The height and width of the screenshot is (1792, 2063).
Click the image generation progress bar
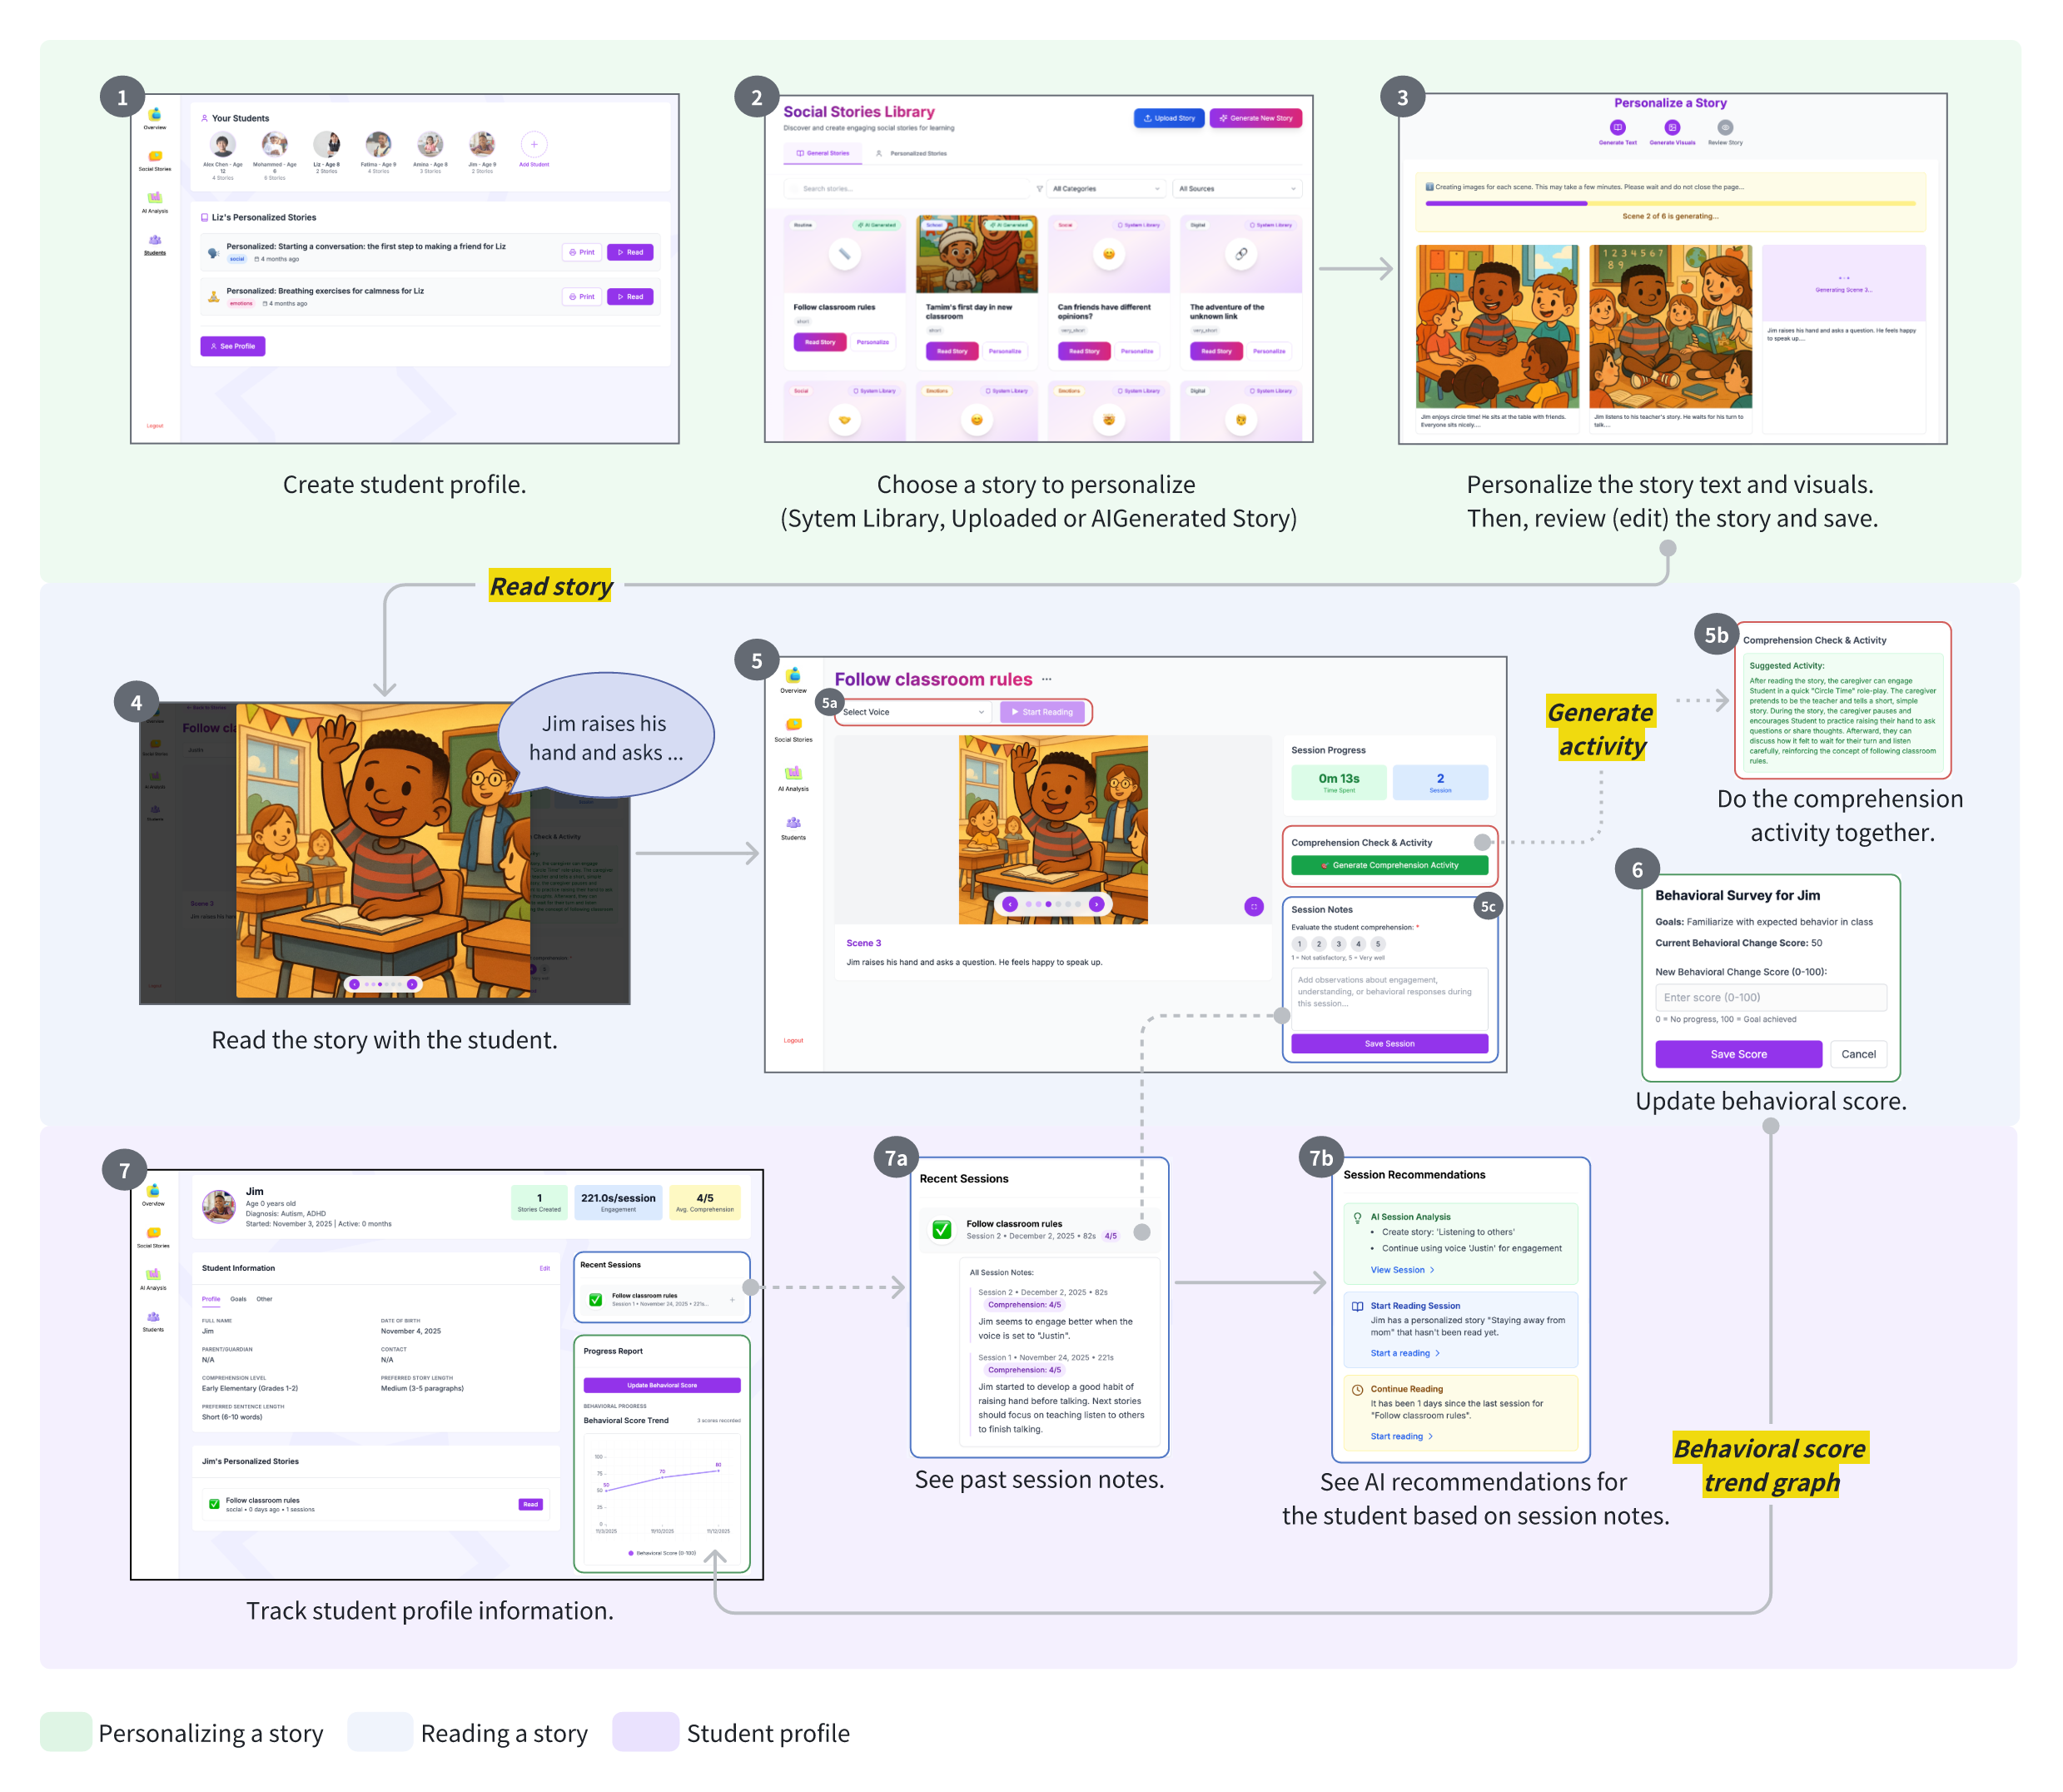[1669, 203]
